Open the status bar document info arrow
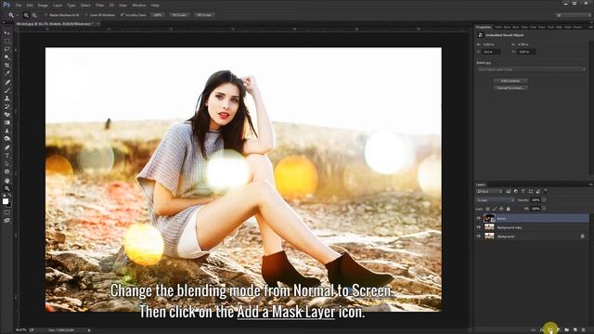This screenshot has height=334, width=594. click(89, 330)
